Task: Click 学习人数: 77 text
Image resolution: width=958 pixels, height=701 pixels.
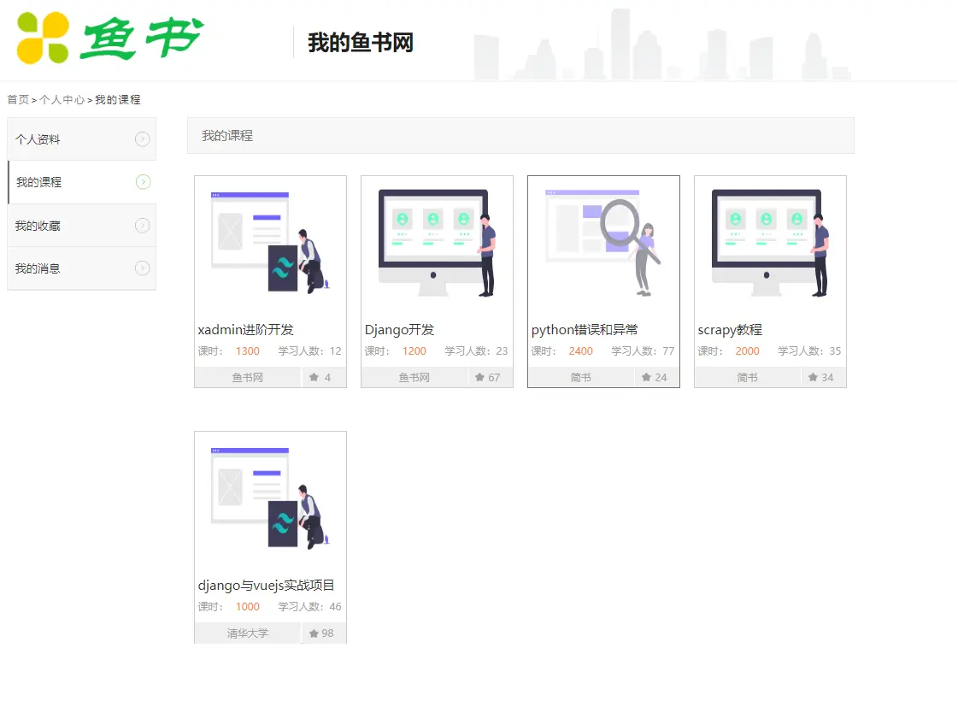Action: [x=644, y=350]
